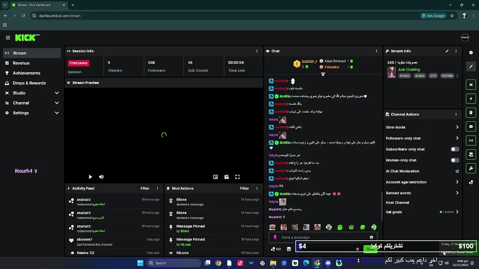
Task: Open AI Chat Moderation link
Action: pos(422,171)
